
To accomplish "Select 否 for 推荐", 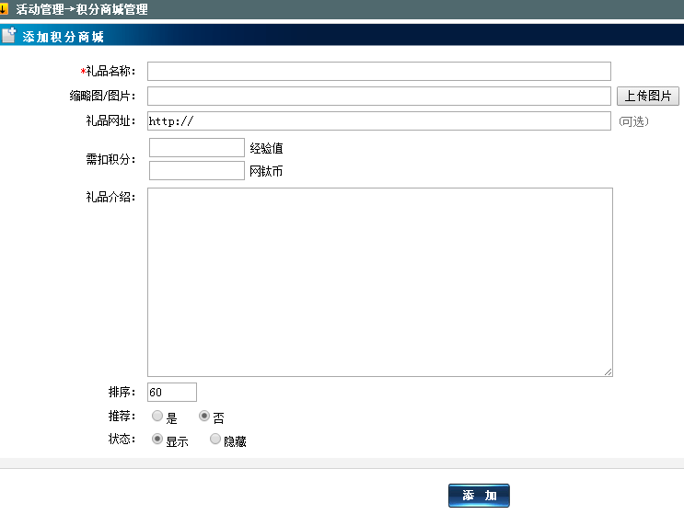I will pyautogui.click(x=203, y=416).
